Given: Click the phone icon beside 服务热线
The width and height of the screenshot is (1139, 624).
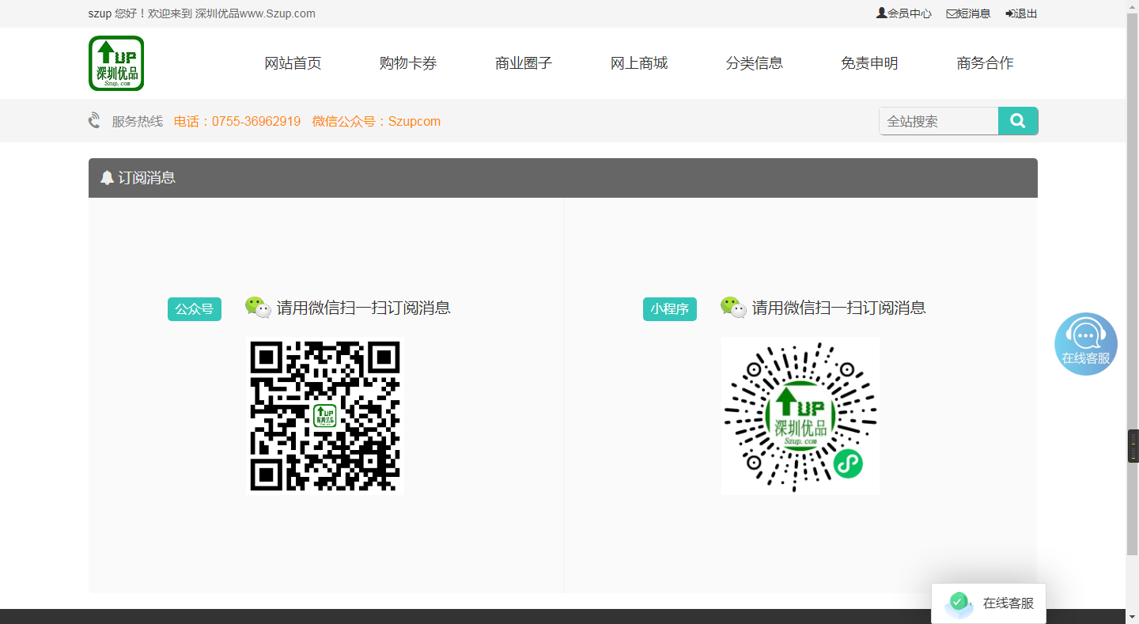Looking at the screenshot, I should tap(95, 121).
